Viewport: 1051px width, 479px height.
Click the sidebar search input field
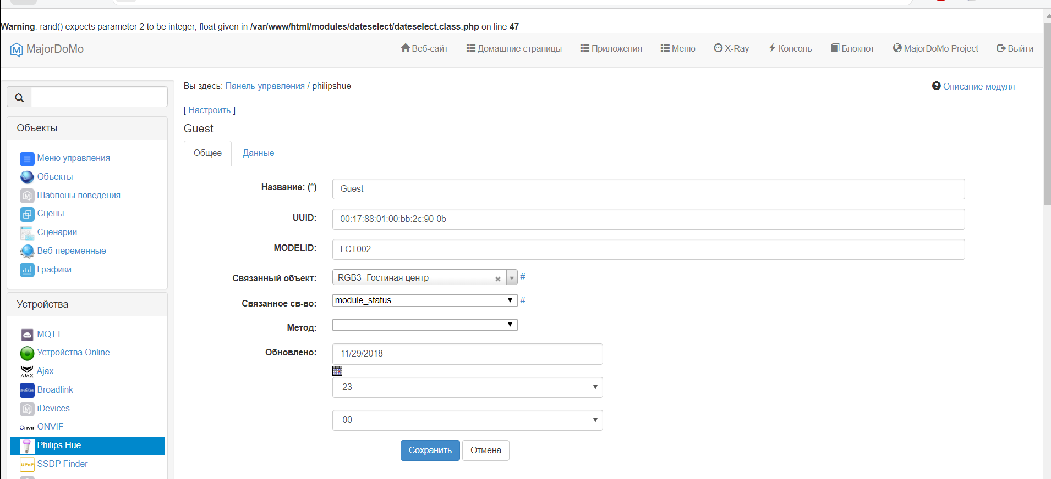click(x=100, y=97)
